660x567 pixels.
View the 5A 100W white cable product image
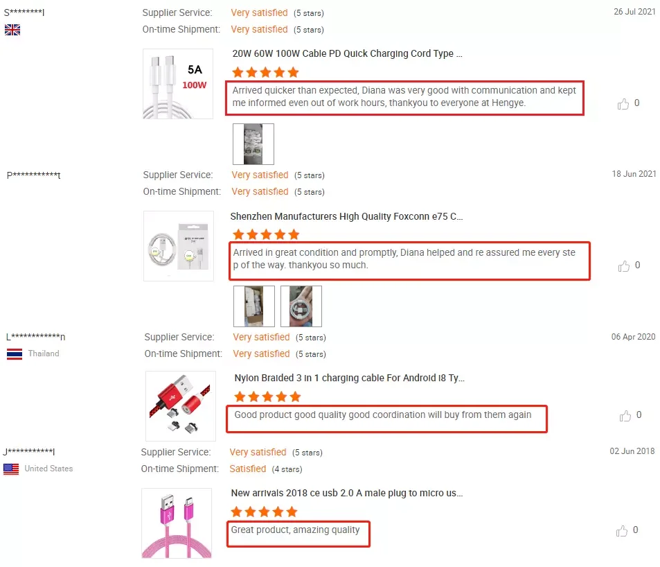178,84
